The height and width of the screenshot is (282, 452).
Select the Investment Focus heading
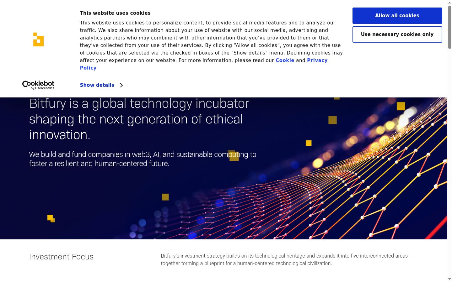(x=61, y=257)
